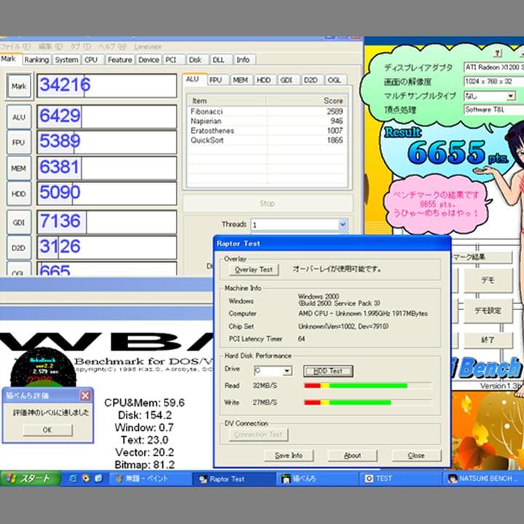Click the Stop button
The image size is (524, 524).
(x=267, y=203)
